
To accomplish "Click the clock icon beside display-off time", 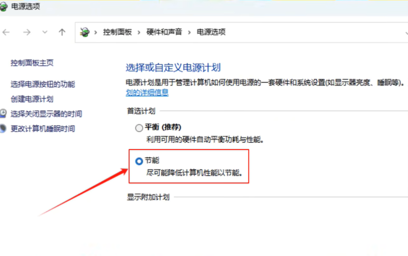I will [x=3, y=113].
